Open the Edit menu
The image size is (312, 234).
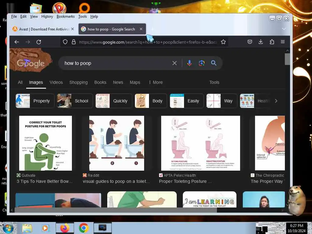pyautogui.click(x=23, y=16)
